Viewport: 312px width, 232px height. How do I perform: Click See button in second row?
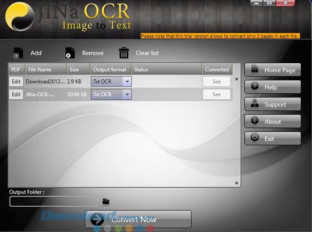[216, 94]
